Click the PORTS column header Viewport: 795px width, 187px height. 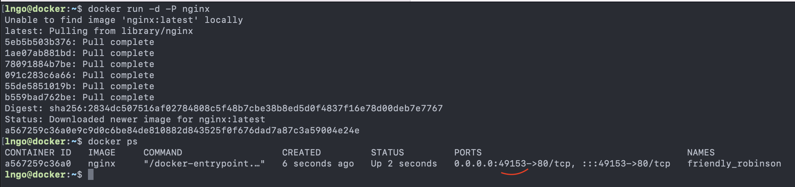click(468, 153)
